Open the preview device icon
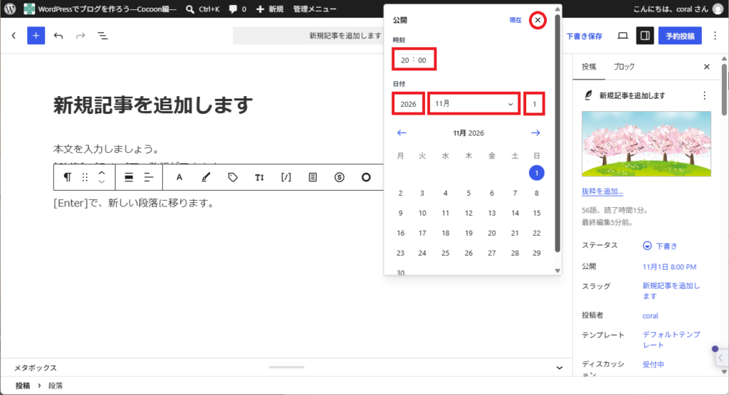 (622, 36)
